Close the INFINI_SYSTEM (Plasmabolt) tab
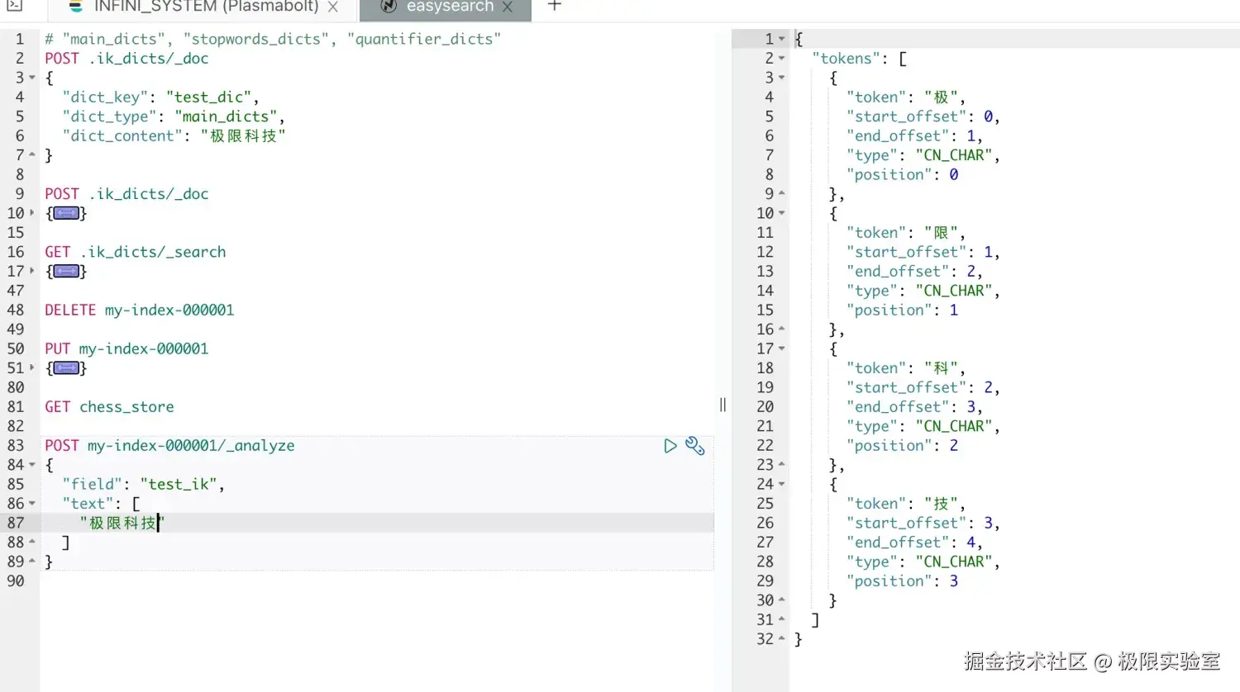The height and width of the screenshot is (692, 1240). [x=332, y=7]
